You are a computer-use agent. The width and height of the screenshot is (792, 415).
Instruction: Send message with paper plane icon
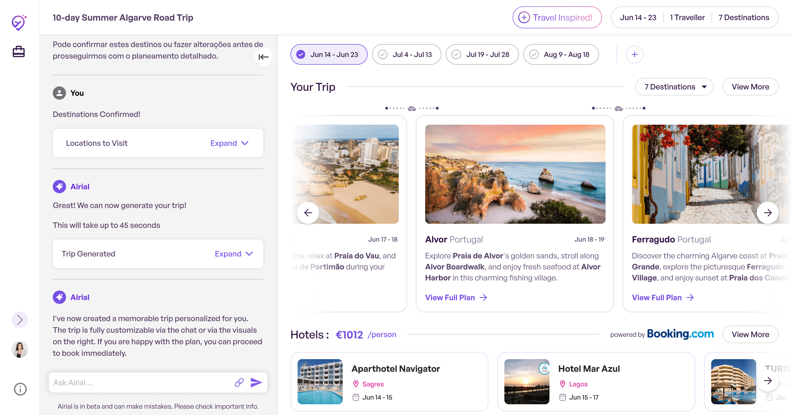coord(256,383)
